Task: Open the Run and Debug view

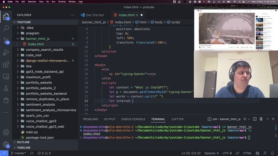Action: point(6,52)
